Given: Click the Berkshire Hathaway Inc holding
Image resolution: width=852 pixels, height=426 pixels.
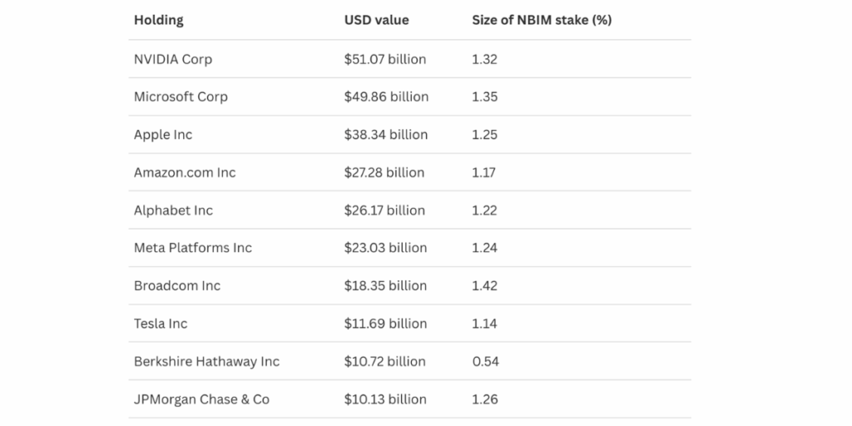Looking at the screenshot, I should click(x=206, y=361).
